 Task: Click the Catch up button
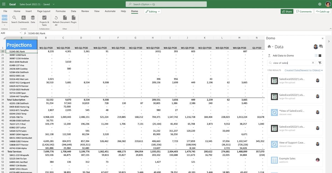click(322, 12)
